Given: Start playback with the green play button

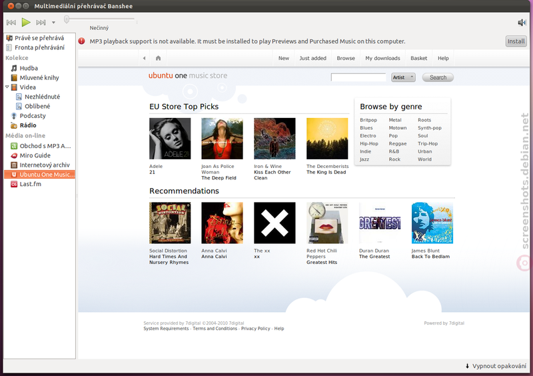Looking at the screenshot, I should pos(26,23).
